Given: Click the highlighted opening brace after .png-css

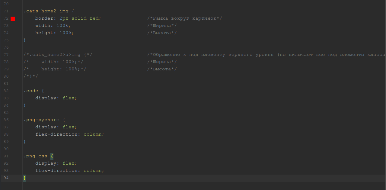Looking at the screenshot, I should [52, 156].
